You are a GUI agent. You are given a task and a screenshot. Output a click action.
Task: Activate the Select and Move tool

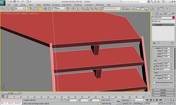(x=45, y=9)
